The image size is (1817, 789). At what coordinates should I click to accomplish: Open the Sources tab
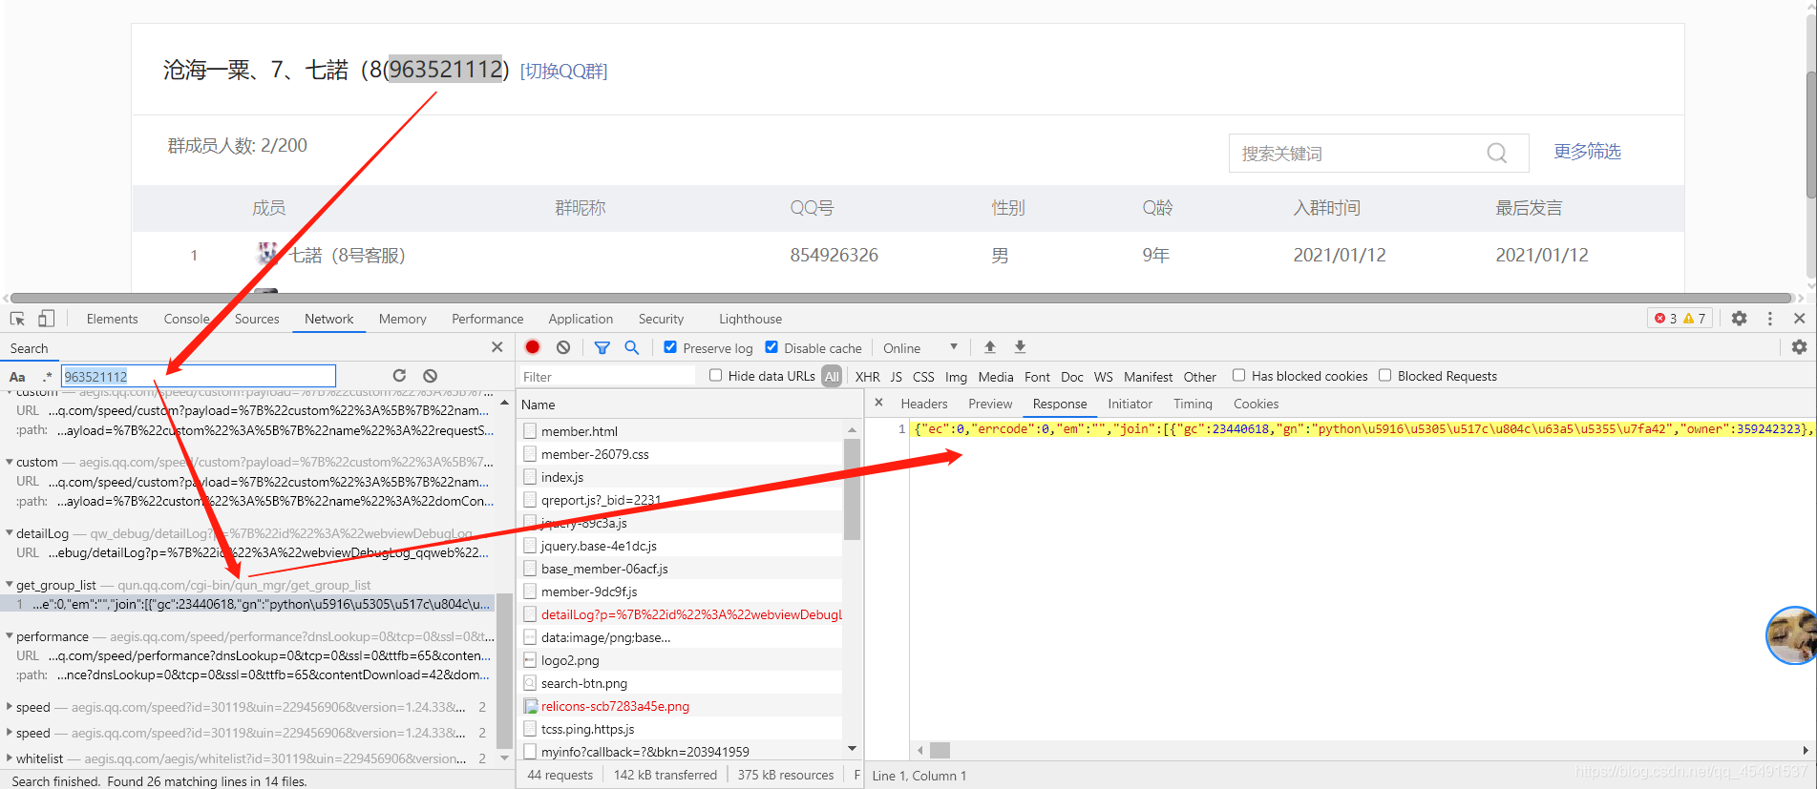(257, 319)
